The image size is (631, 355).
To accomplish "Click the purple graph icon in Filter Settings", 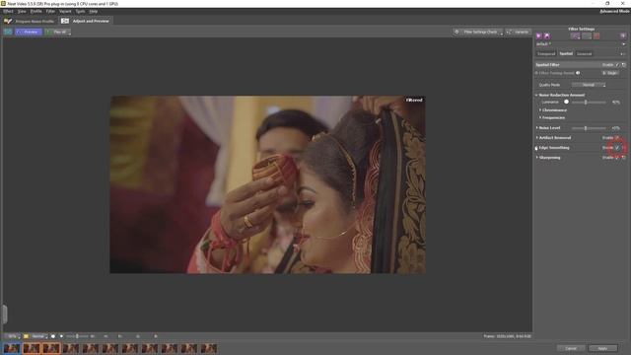I will pos(575,36).
